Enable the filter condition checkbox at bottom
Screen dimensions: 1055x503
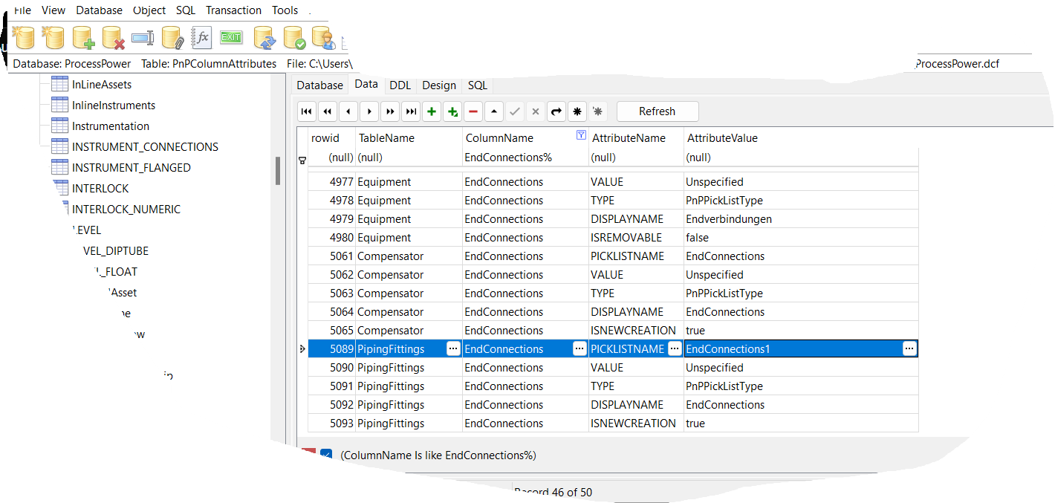click(325, 455)
